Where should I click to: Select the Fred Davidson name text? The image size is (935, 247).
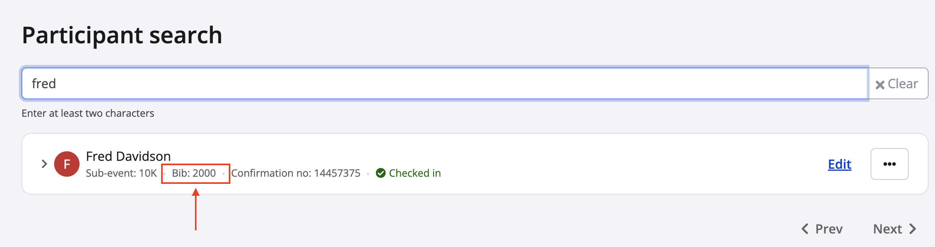[128, 156]
